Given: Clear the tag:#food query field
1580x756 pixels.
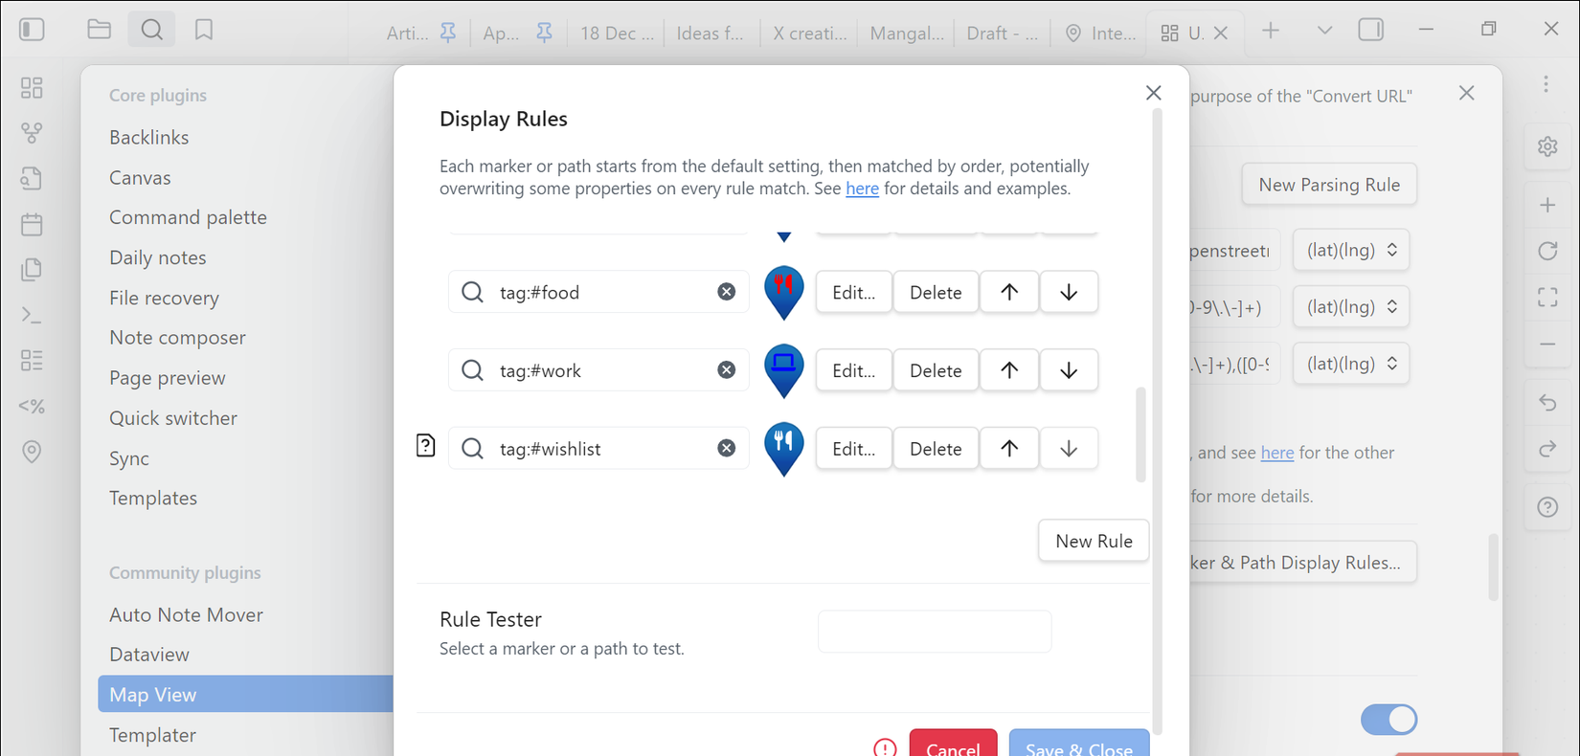Looking at the screenshot, I should point(727,292).
